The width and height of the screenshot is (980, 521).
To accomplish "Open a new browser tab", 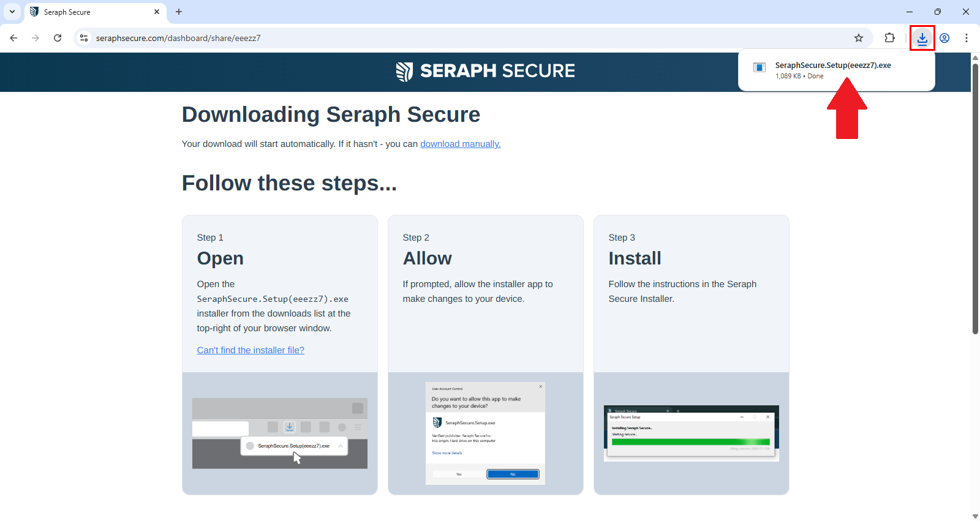I will coord(179,12).
